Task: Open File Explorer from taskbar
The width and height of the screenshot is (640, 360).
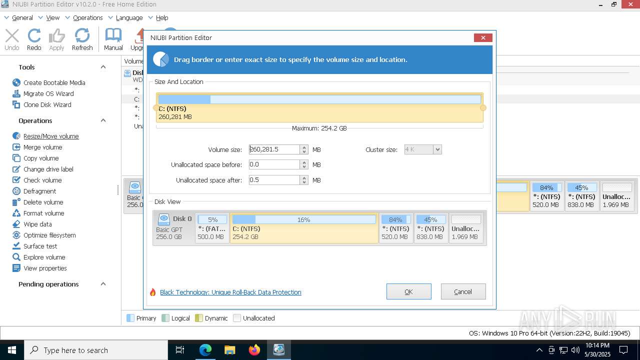Action: click(x=230, y=350)
